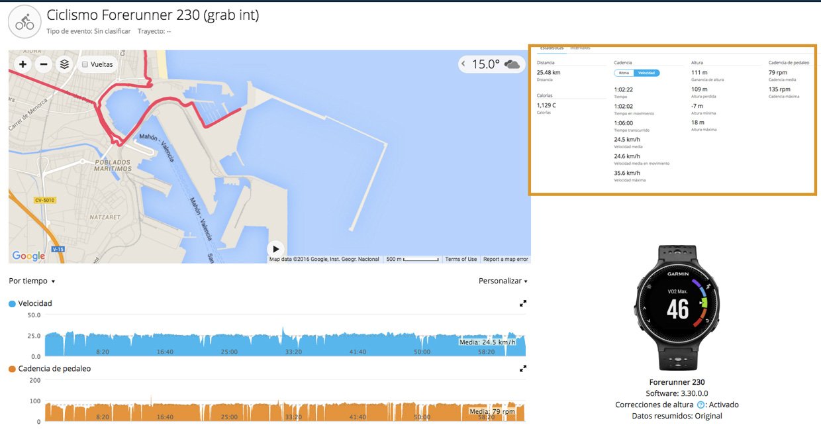The image size is (821, 445).
Task: Click the Media: 79 rpm chart label
Action: 492,411
